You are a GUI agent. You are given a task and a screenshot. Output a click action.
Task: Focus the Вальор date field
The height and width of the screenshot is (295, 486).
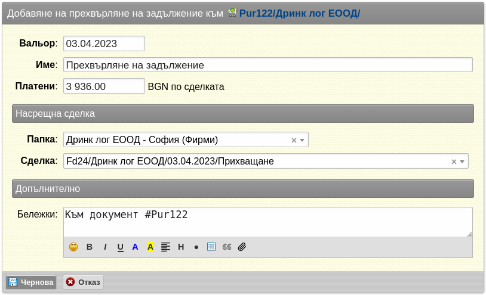click(104, 44)
